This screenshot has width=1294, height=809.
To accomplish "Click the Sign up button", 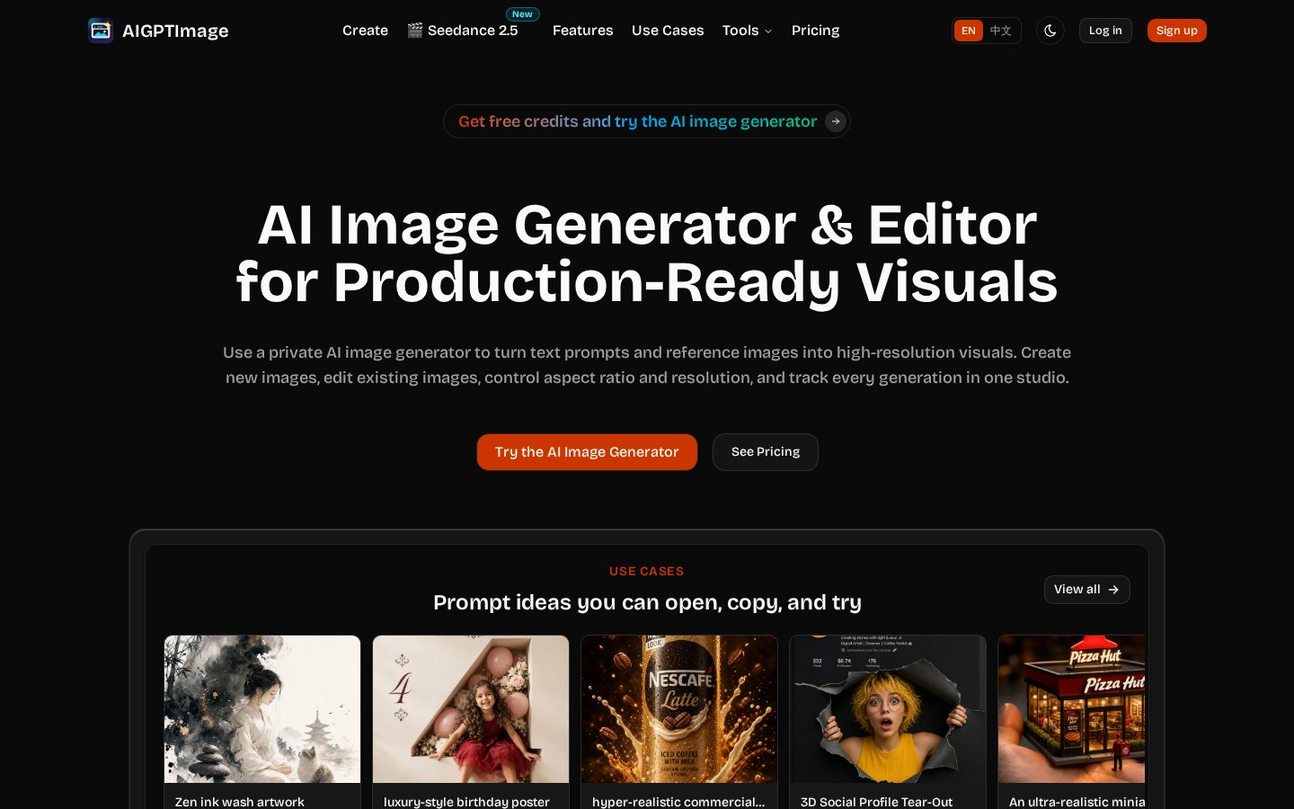I will (1176, 31).
